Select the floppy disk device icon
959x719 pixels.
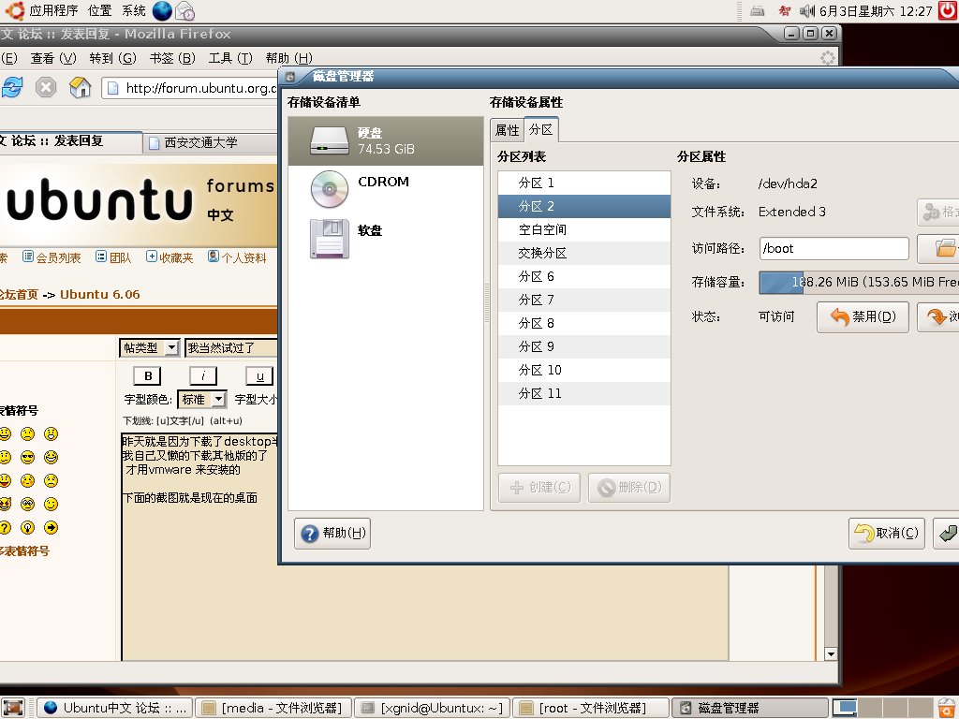click(329, 239)
